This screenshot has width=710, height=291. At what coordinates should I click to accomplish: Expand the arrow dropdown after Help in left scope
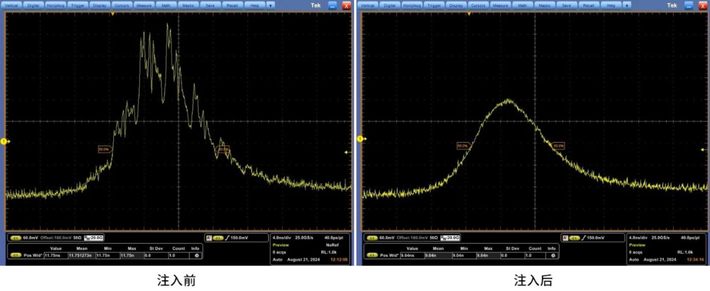click(271, 6)
